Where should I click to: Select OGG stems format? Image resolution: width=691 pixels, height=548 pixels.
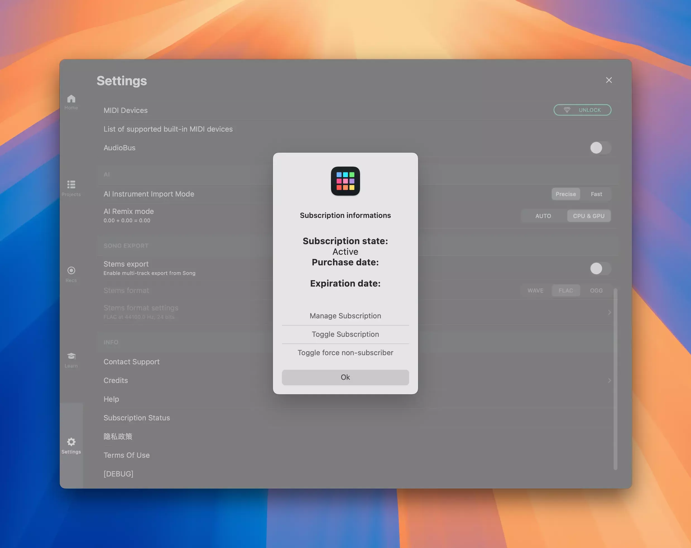tap(596, 291)
